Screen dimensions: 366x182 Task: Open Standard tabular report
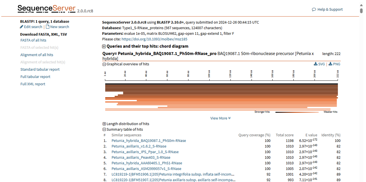click(40, 69)
